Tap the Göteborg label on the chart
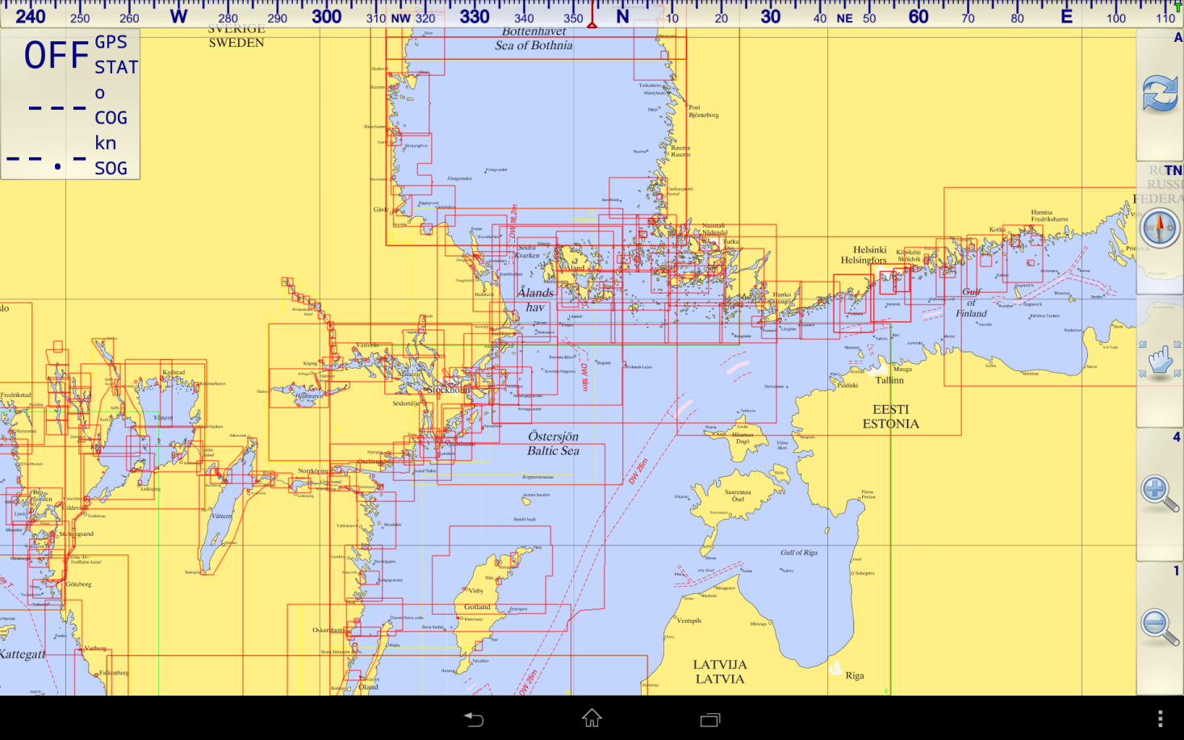 pyautogui.click(x=78, y=584)
